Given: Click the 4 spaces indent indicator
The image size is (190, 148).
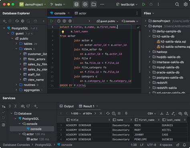Looking at the screenshot, I should (x=166, y=145).
